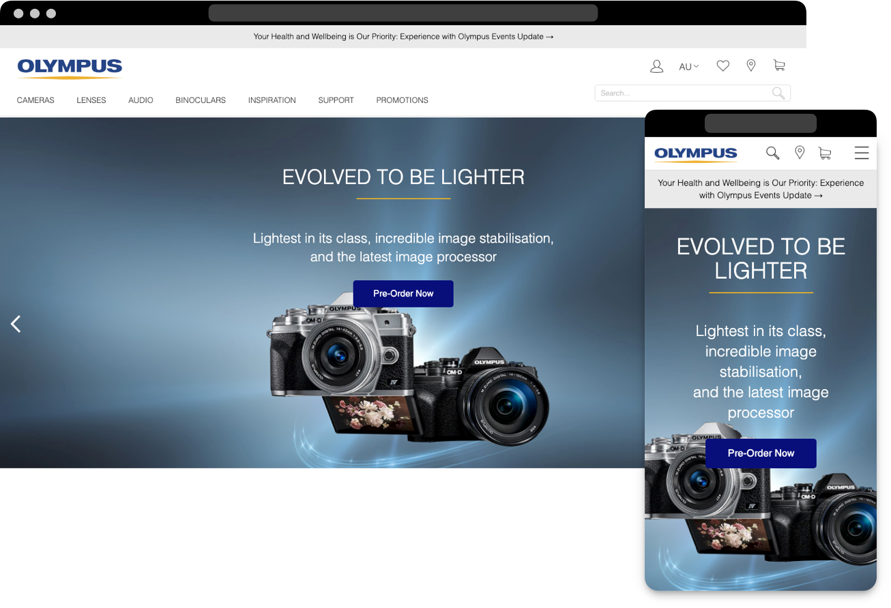Open the shopping cart icon on desktop

pos(779,65)
